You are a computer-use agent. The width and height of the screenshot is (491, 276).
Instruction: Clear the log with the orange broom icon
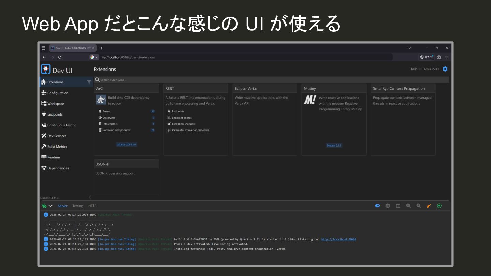point(429,206)
